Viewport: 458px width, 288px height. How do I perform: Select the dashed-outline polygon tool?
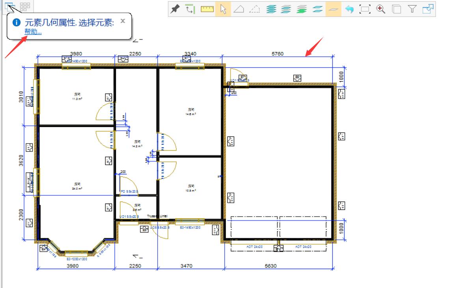(x=255, y=9)
